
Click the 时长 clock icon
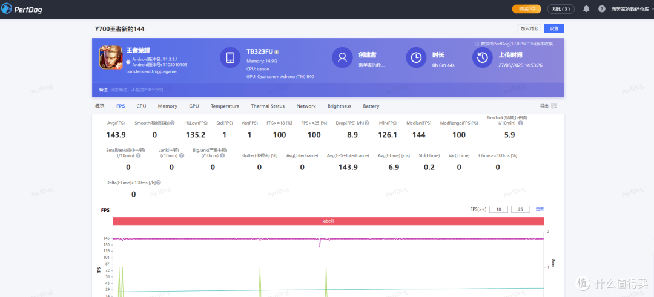coord(416,57)
